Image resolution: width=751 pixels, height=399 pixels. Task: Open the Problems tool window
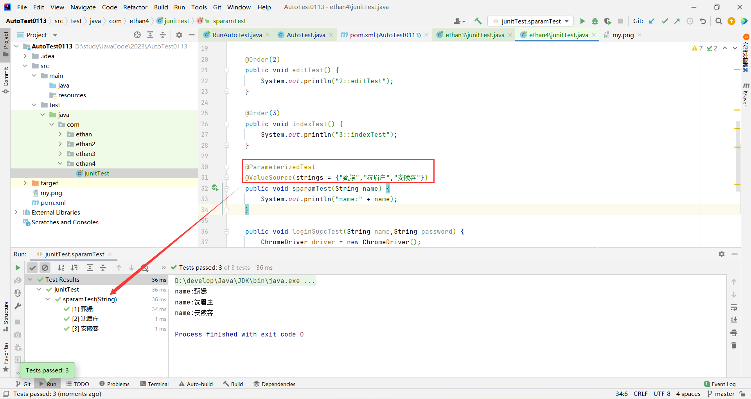114,384
